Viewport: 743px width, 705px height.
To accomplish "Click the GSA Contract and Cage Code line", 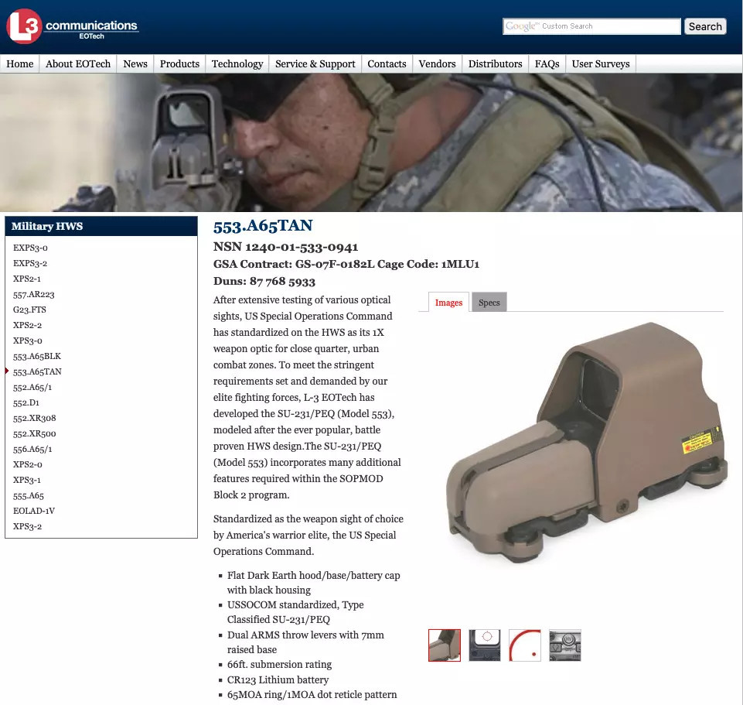I will (346, 264).
